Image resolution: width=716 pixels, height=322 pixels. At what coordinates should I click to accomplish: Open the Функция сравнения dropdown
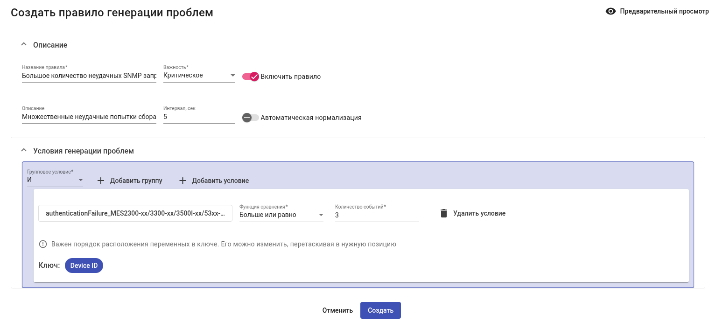pyautogui.click(x=281, y=215)
